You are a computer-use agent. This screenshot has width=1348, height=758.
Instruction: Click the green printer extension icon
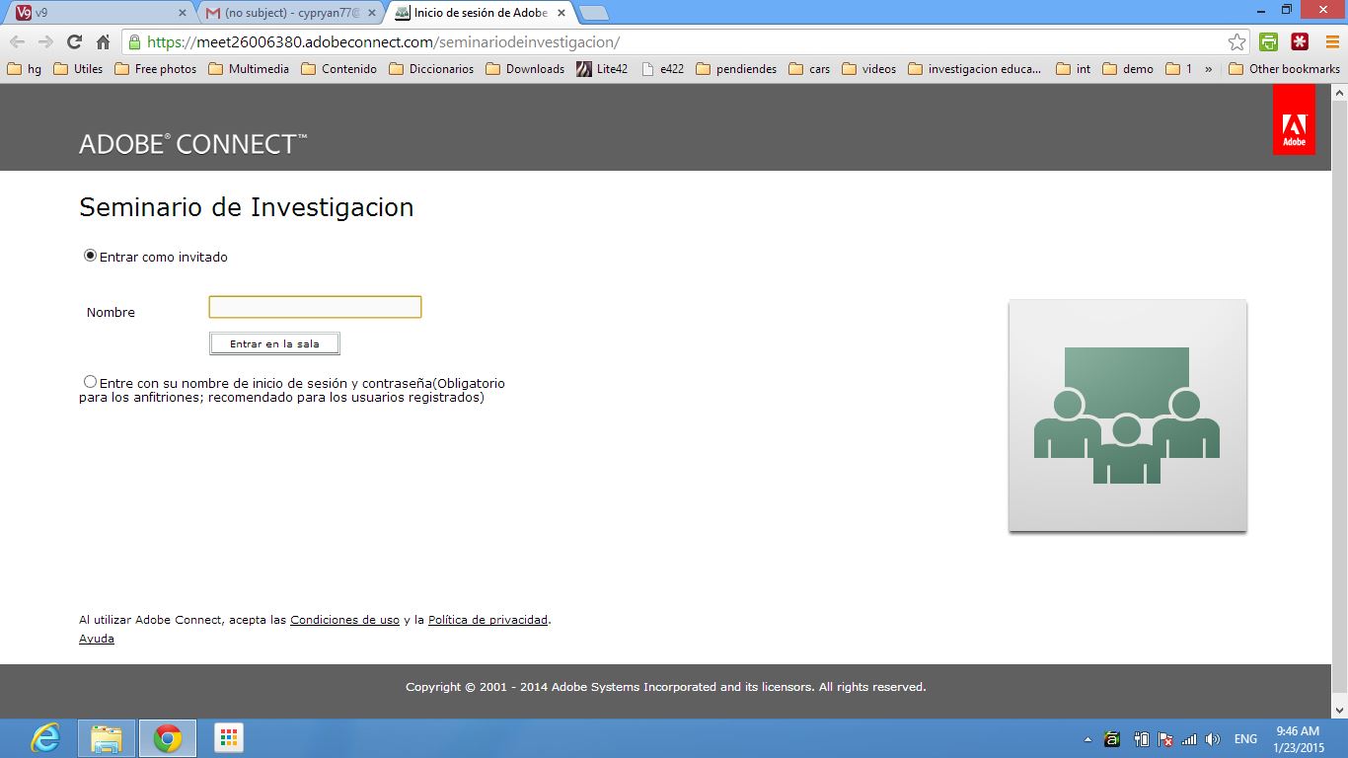pyautogui.click(x=1269, y=42)
